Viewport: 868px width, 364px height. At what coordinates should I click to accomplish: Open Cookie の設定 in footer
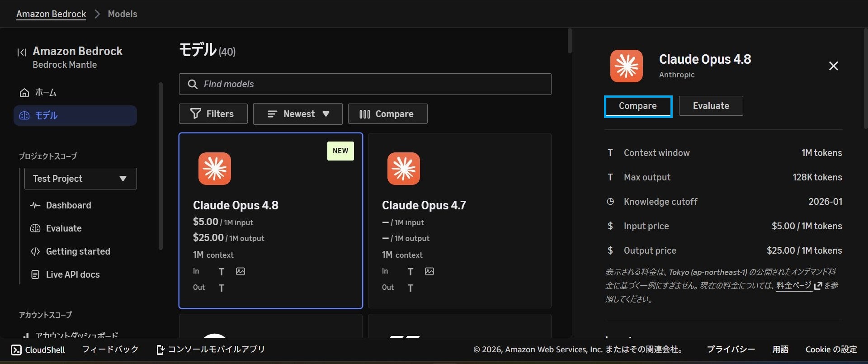(x=831, y=350)
